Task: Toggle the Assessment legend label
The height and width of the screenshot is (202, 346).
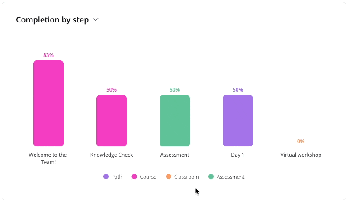Action: [231, 177]
